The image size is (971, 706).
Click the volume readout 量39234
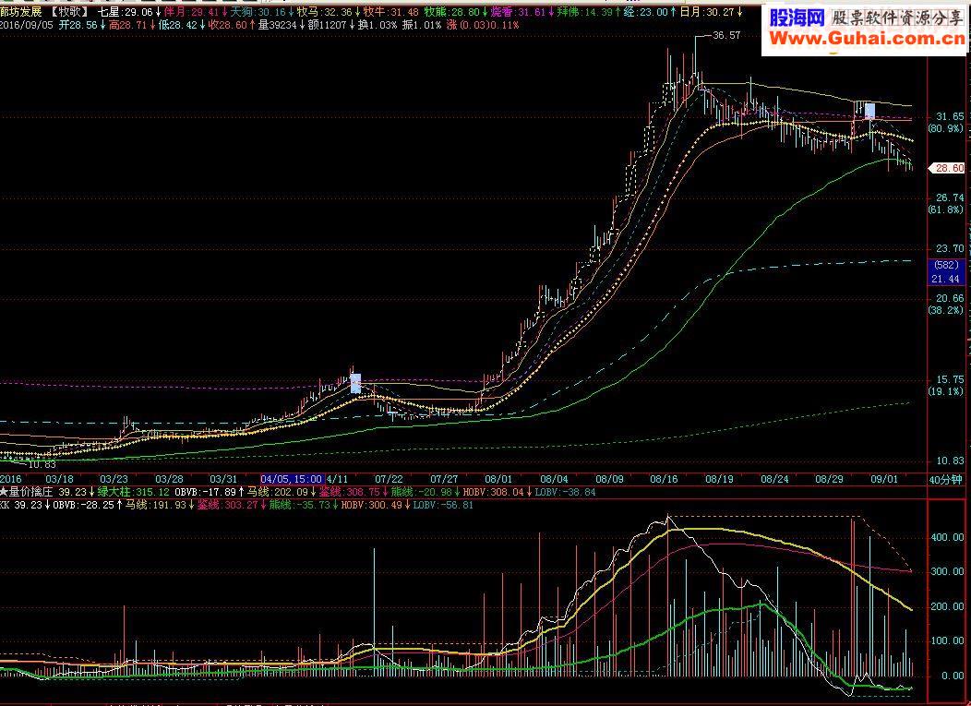point(278,25)
